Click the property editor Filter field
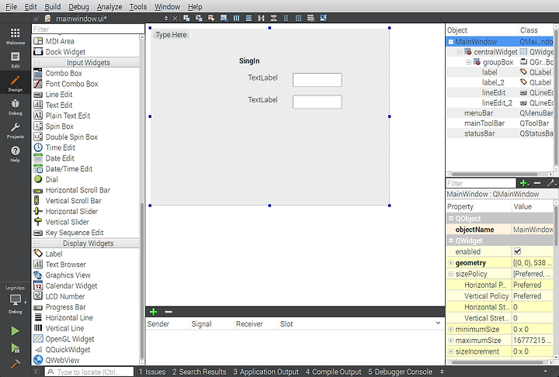 481,183
